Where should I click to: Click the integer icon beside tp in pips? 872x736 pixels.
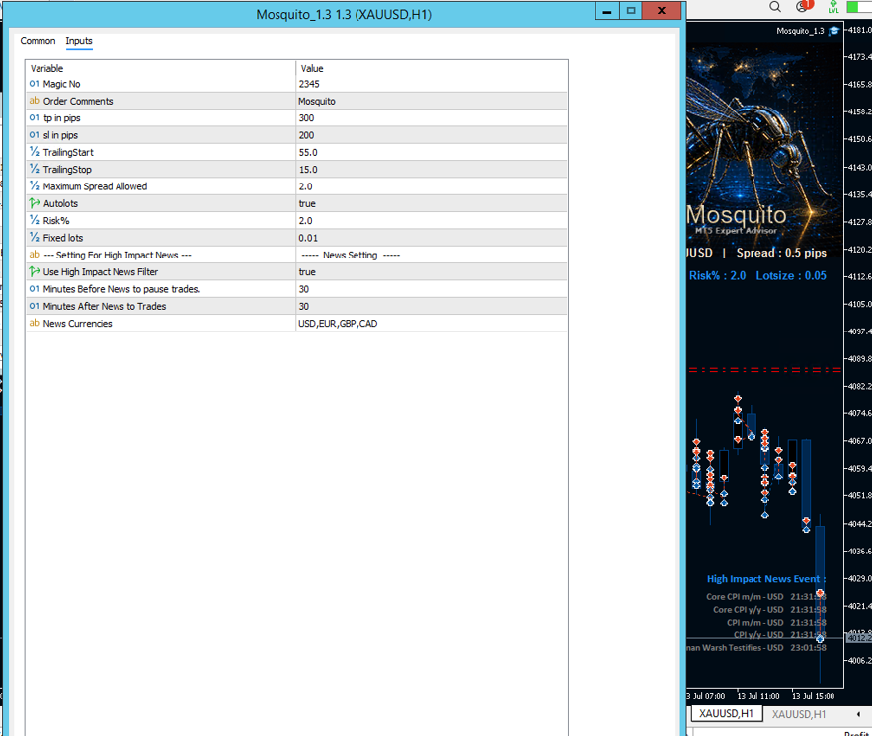click(x=34, y=117)
